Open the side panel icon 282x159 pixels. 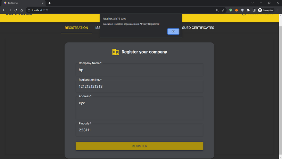pos(254,10)
